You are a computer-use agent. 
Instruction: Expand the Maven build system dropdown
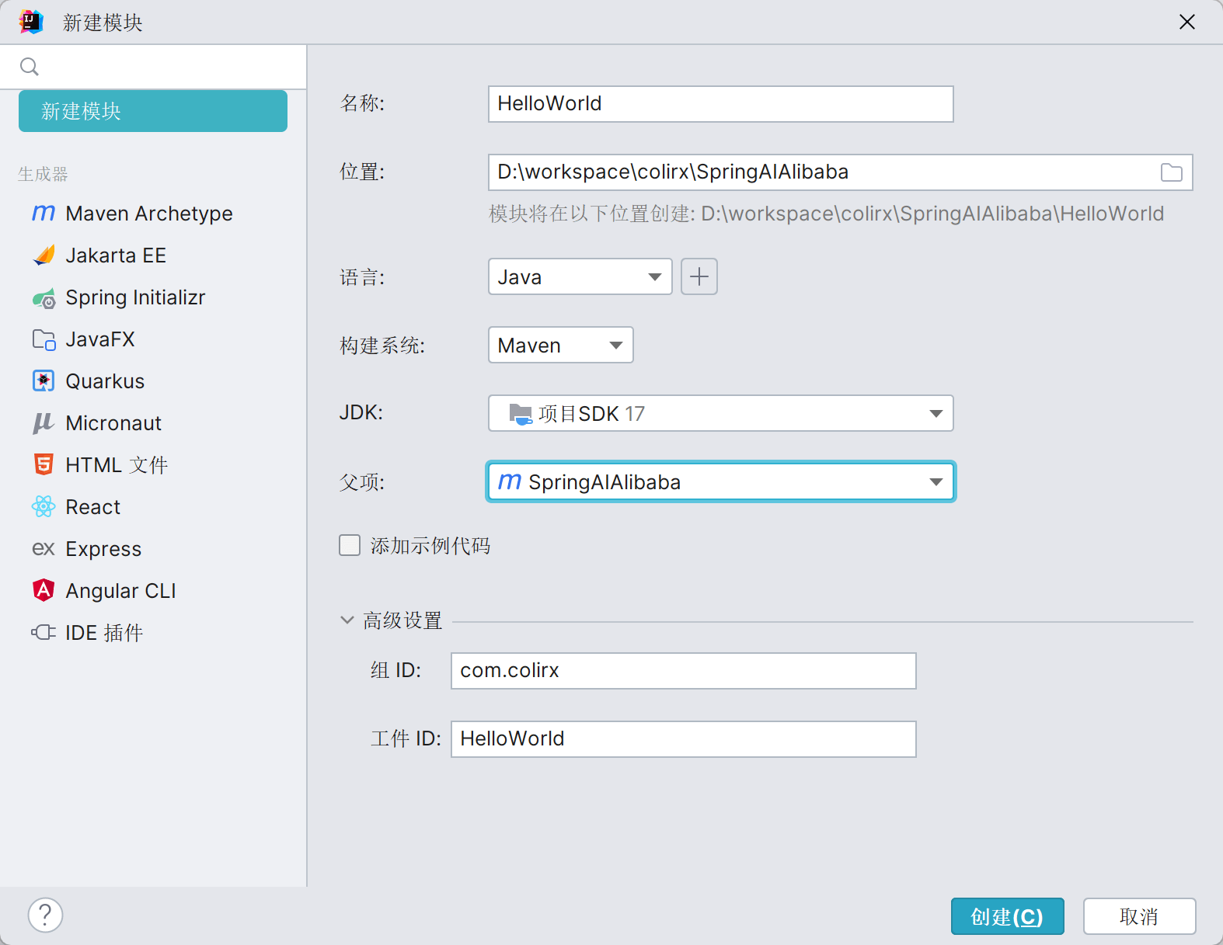560,346
